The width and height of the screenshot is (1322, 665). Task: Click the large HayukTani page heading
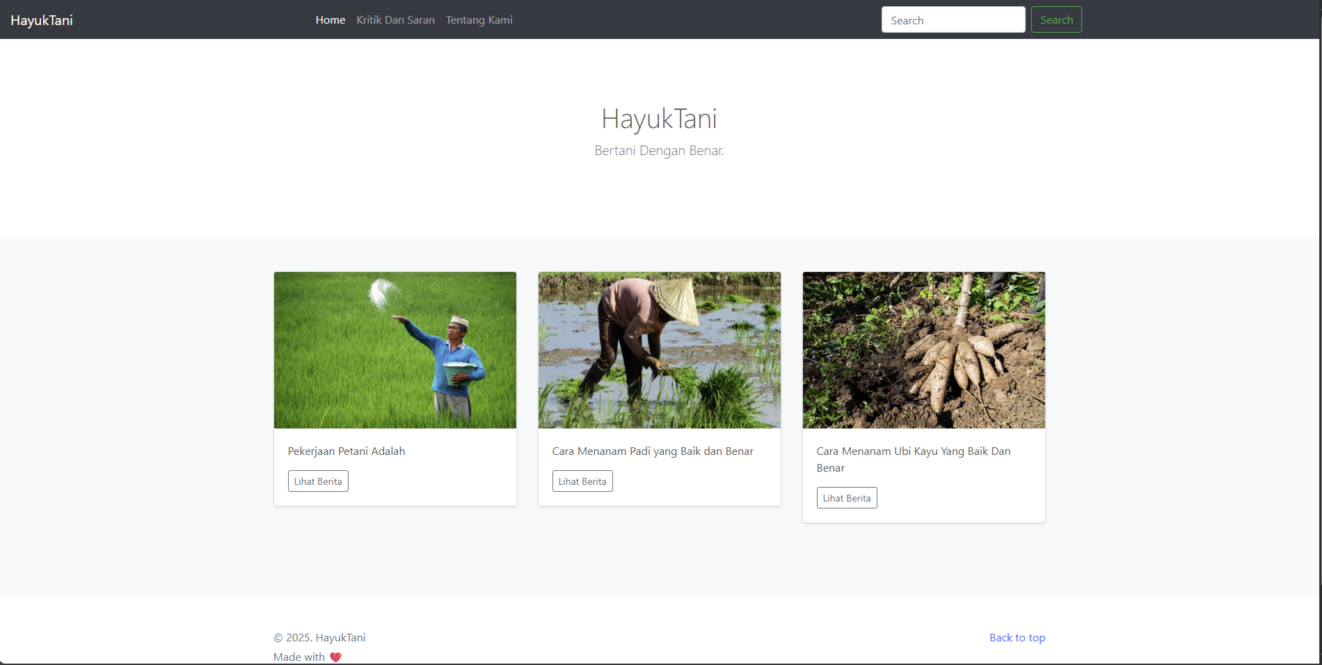click(x=659, y=119)
